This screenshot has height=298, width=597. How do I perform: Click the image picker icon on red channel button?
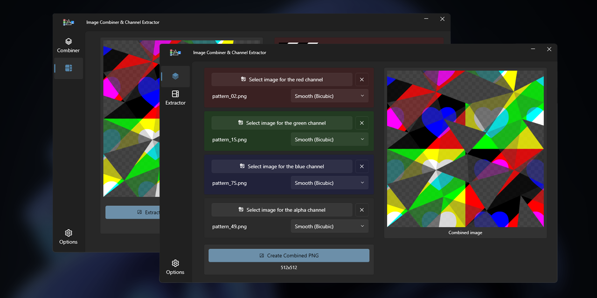[x=243, y=79]
